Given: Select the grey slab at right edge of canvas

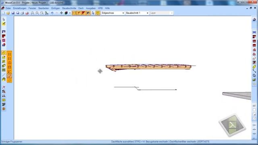Looking at the screenshot, I should point(237,95).
